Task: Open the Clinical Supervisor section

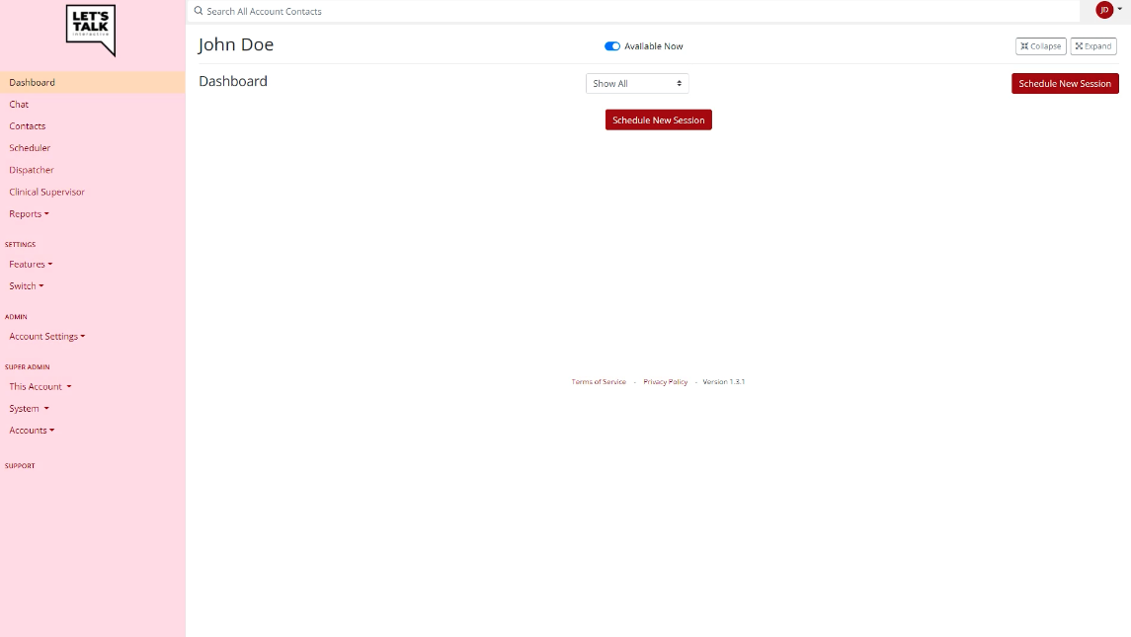Action: (x=45, y=192)
